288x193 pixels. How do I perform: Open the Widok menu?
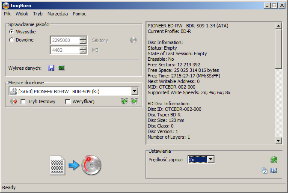(22, 14)
